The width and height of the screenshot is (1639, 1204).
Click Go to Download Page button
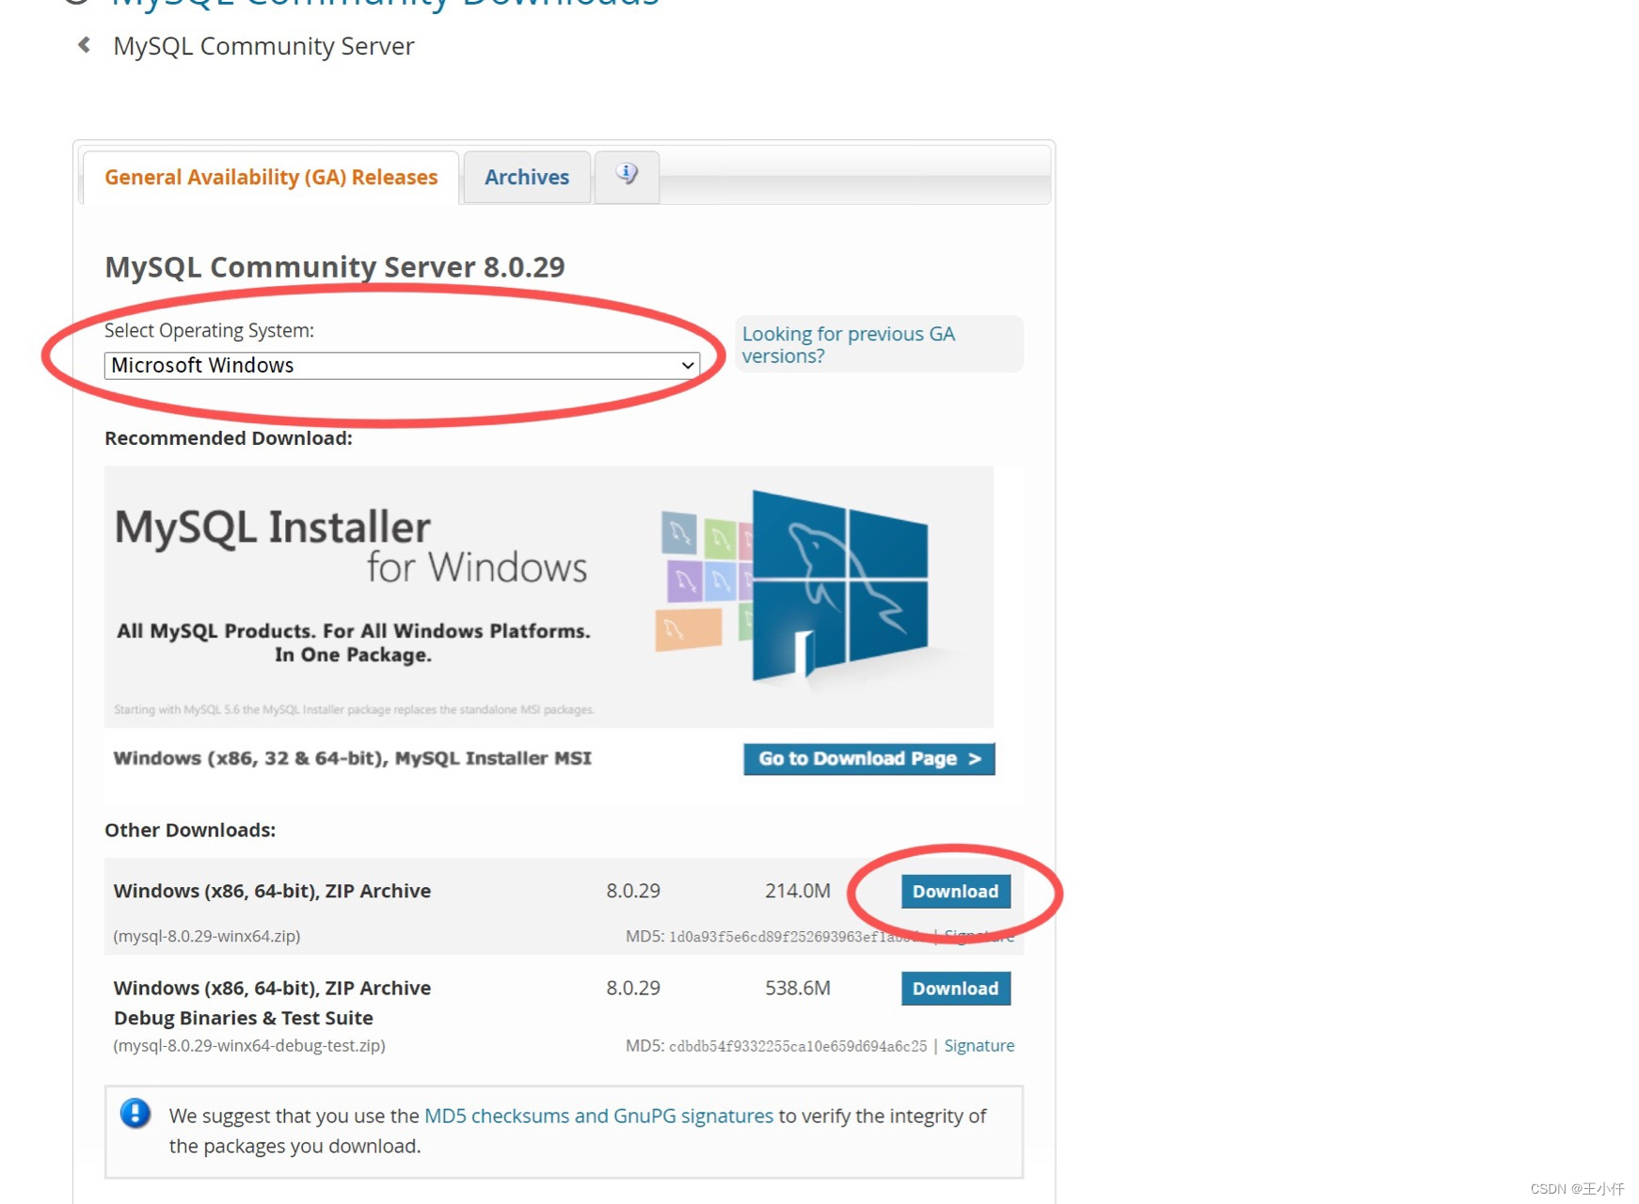click(x=869, y=758)
